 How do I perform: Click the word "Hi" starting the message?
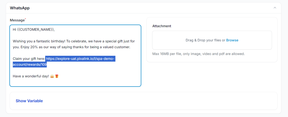15,29
